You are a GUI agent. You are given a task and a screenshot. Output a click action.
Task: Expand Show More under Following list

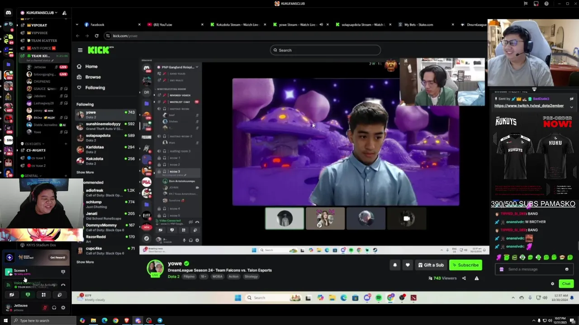85,172
